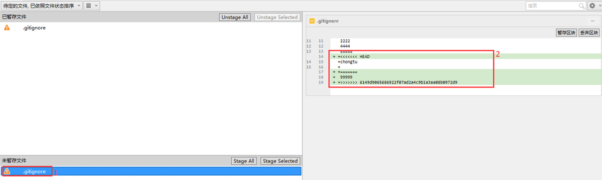Viewport: 602px width, 180px height.
Task: Select the '=======' diff line
Action: [x=466, y=72]
